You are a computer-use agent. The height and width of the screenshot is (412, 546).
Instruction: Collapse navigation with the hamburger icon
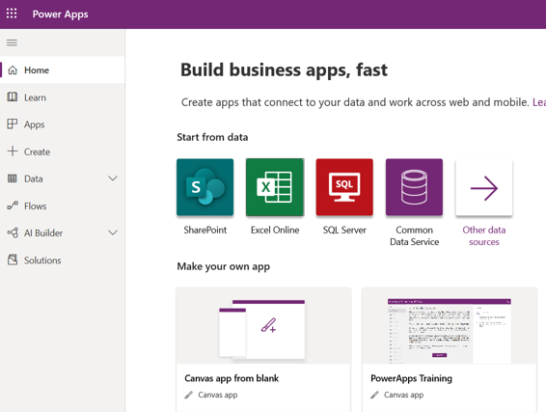point(12,42)
